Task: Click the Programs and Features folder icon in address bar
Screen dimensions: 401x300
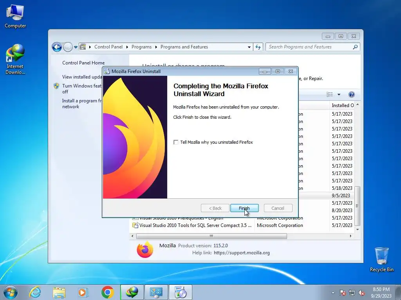Action: point(83,47)
